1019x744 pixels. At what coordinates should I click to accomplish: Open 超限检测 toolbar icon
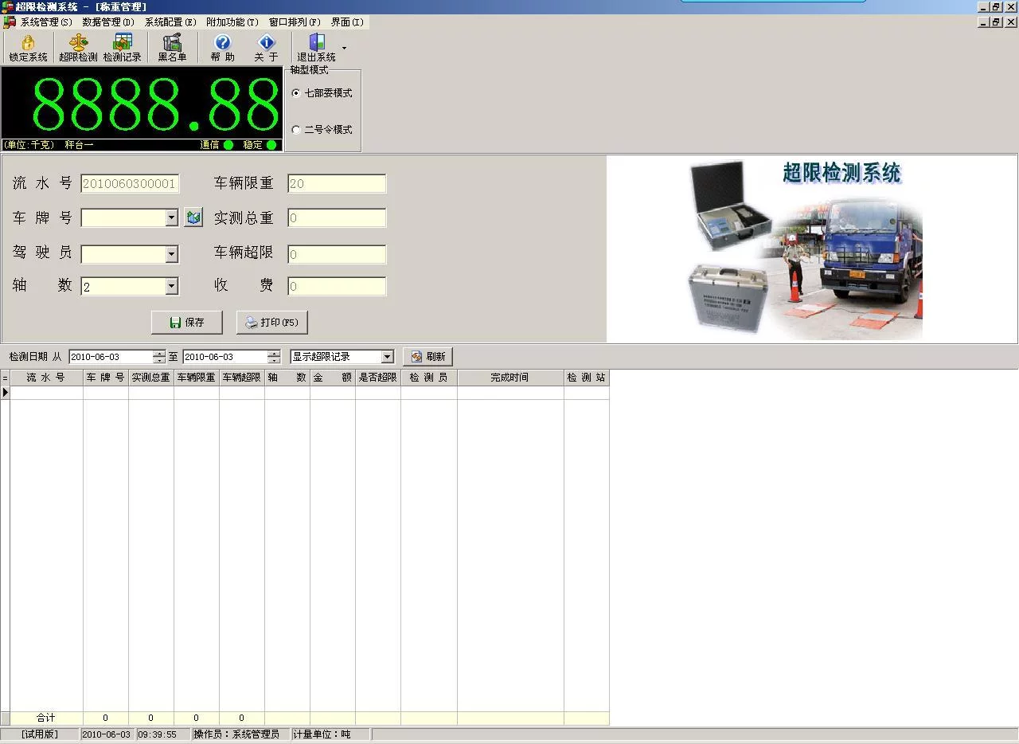pos(78,48)
